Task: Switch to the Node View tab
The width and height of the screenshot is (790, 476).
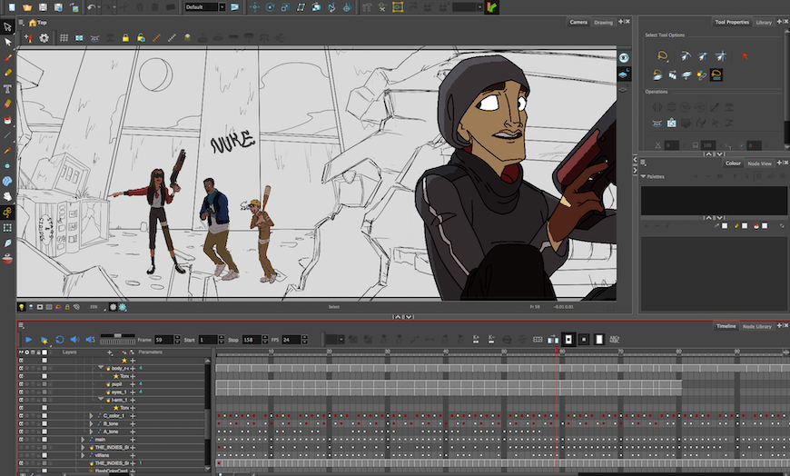Action: (x=759, y=164)
